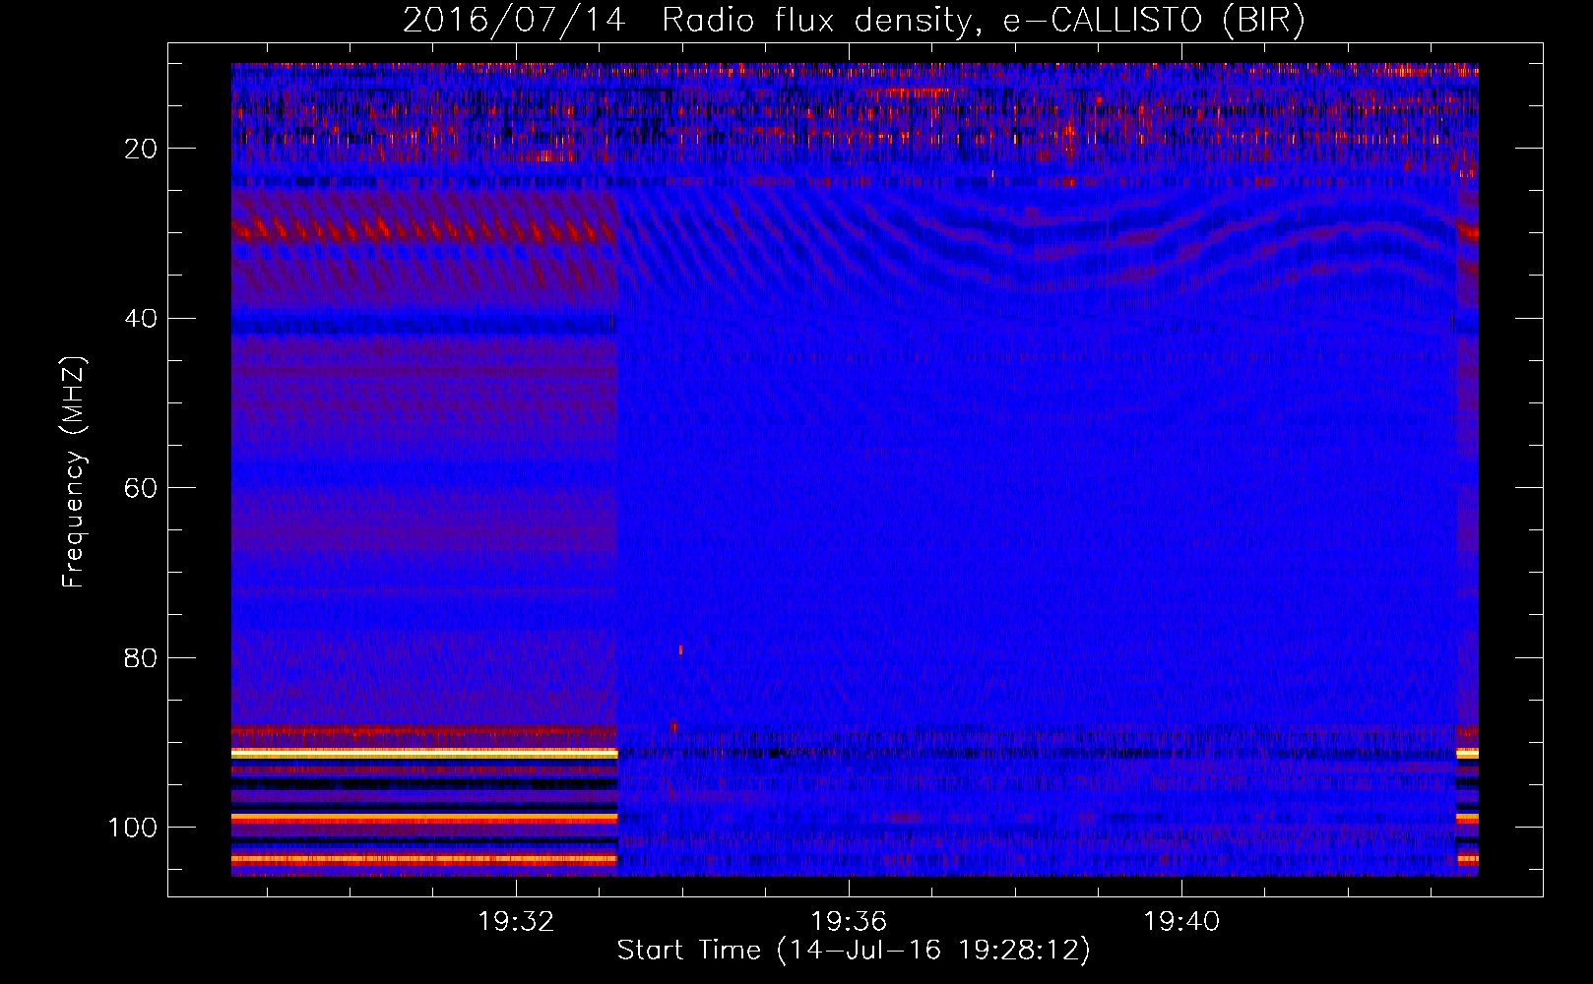1593x984 pixels.
Task: Click the 19:32 time tick label
Action: click(516, 922)
